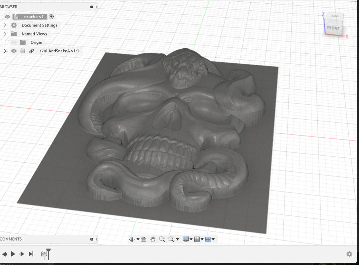This screenshot has width=359, height=265.
Task: Expand skullAndSnakeA v1:1 component
Action: pyautogui.click(x=5, y=51)
